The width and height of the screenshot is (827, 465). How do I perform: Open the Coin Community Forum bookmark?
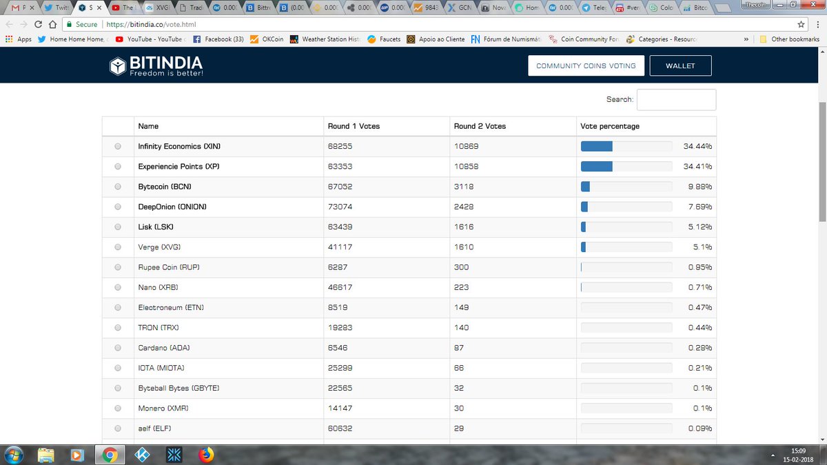click(584, 39)
